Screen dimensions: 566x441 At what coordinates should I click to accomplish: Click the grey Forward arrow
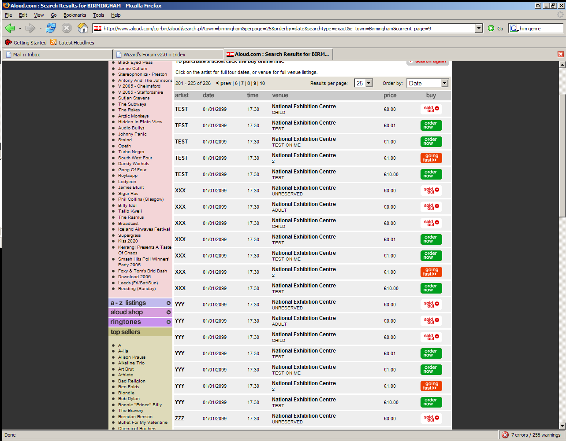[x=30, y=28]
